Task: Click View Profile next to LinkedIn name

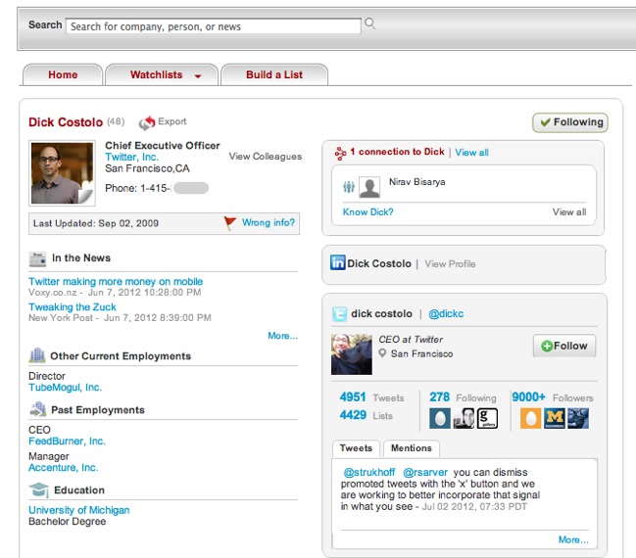Action: coord(450,263)
